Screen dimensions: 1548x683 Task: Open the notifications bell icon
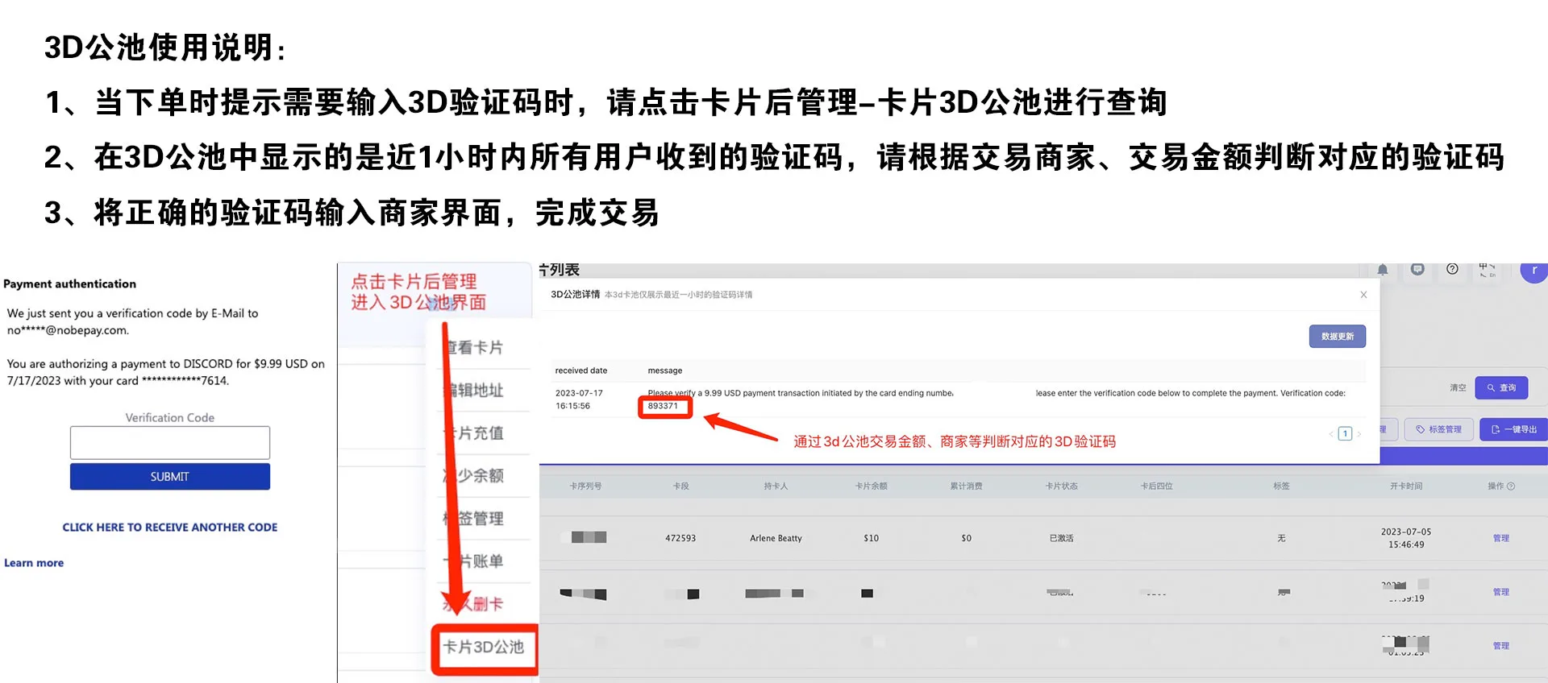pyautogui.click(x=1383, y=270)
